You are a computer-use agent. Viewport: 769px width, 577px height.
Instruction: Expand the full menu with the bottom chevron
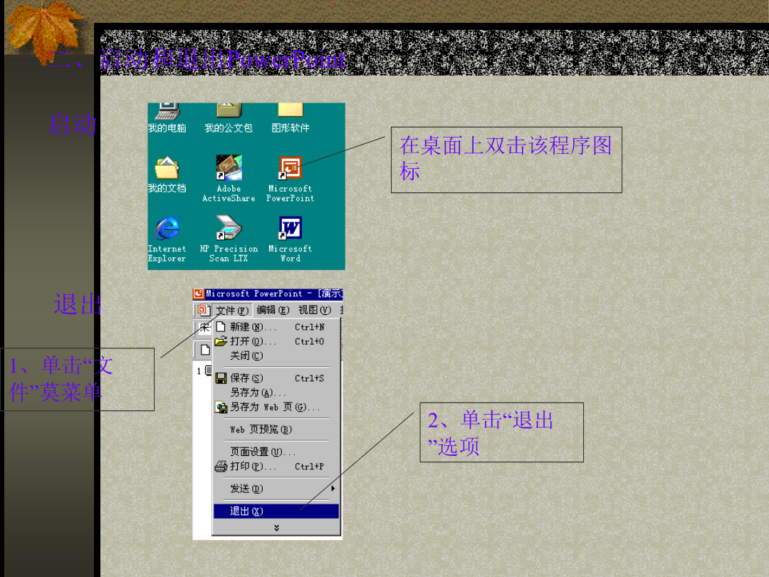tap(276, 527)
